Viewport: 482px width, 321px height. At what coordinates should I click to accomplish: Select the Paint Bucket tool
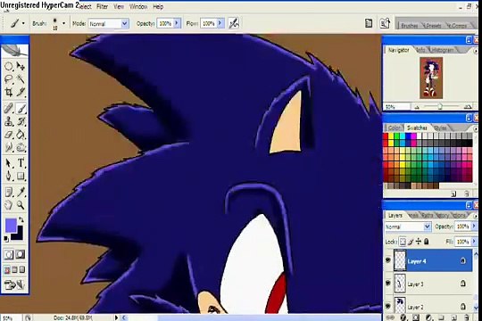tap(21, 135)
